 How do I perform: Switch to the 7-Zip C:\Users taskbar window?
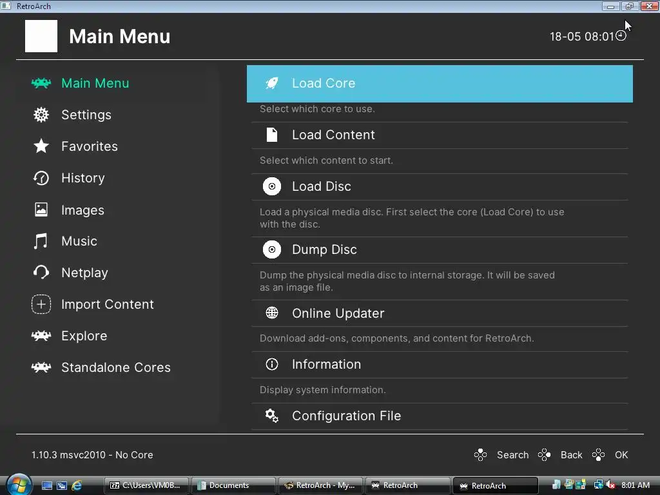coord(146,485)
